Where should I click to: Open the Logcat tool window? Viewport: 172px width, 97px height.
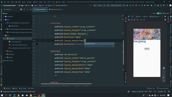pyautogui.click(x=23, y=88)
